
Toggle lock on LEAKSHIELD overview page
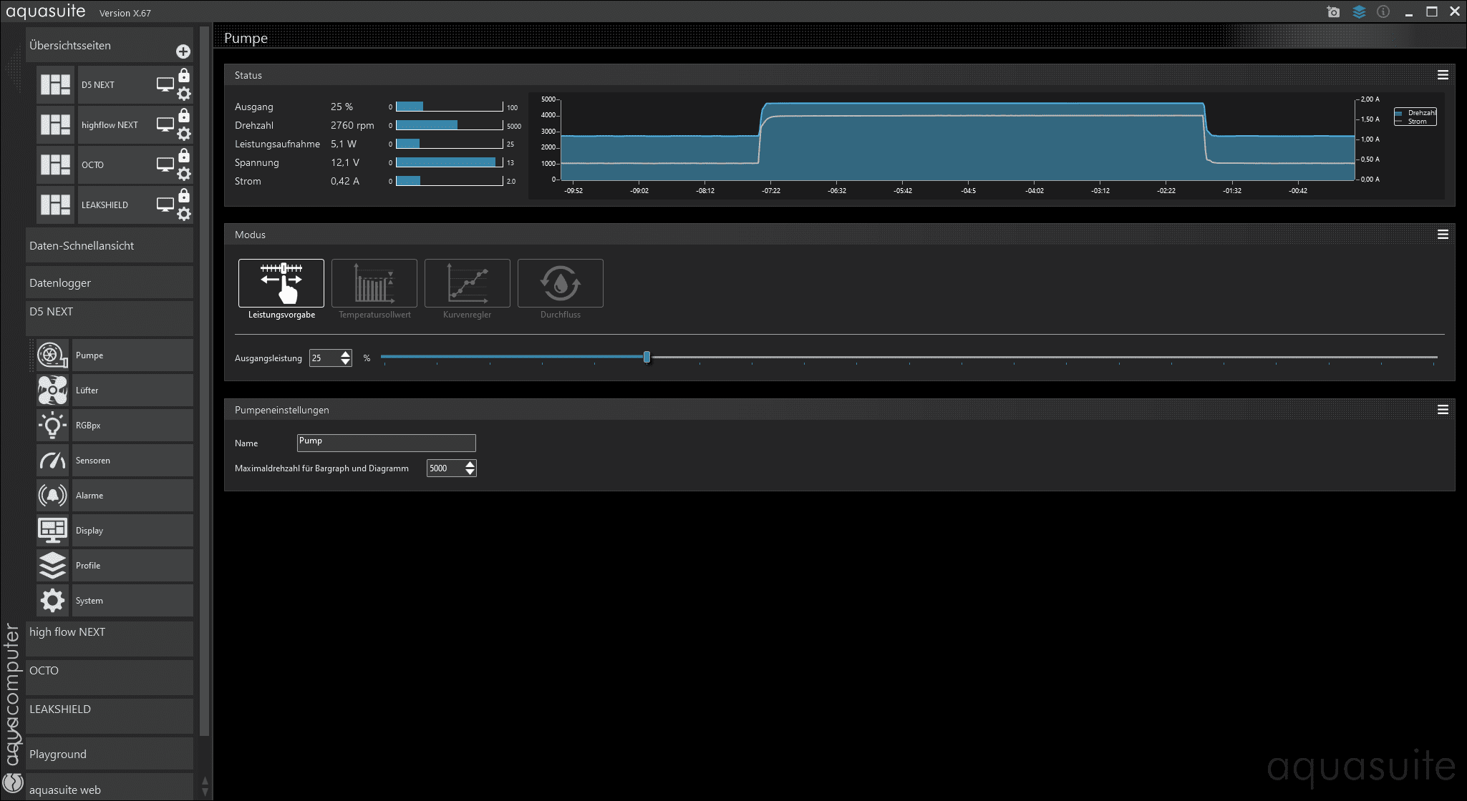coord(184,195)
